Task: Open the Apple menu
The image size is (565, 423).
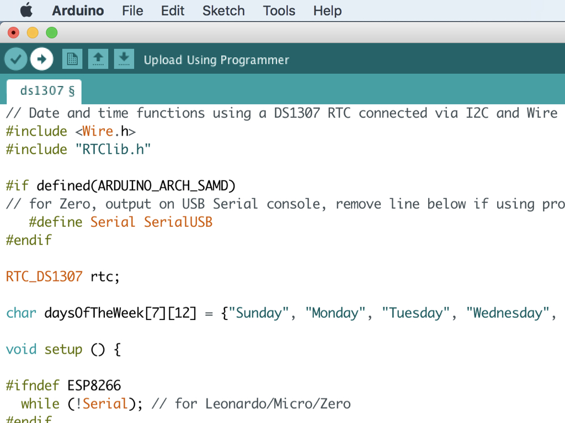Action: coord(26,10)
